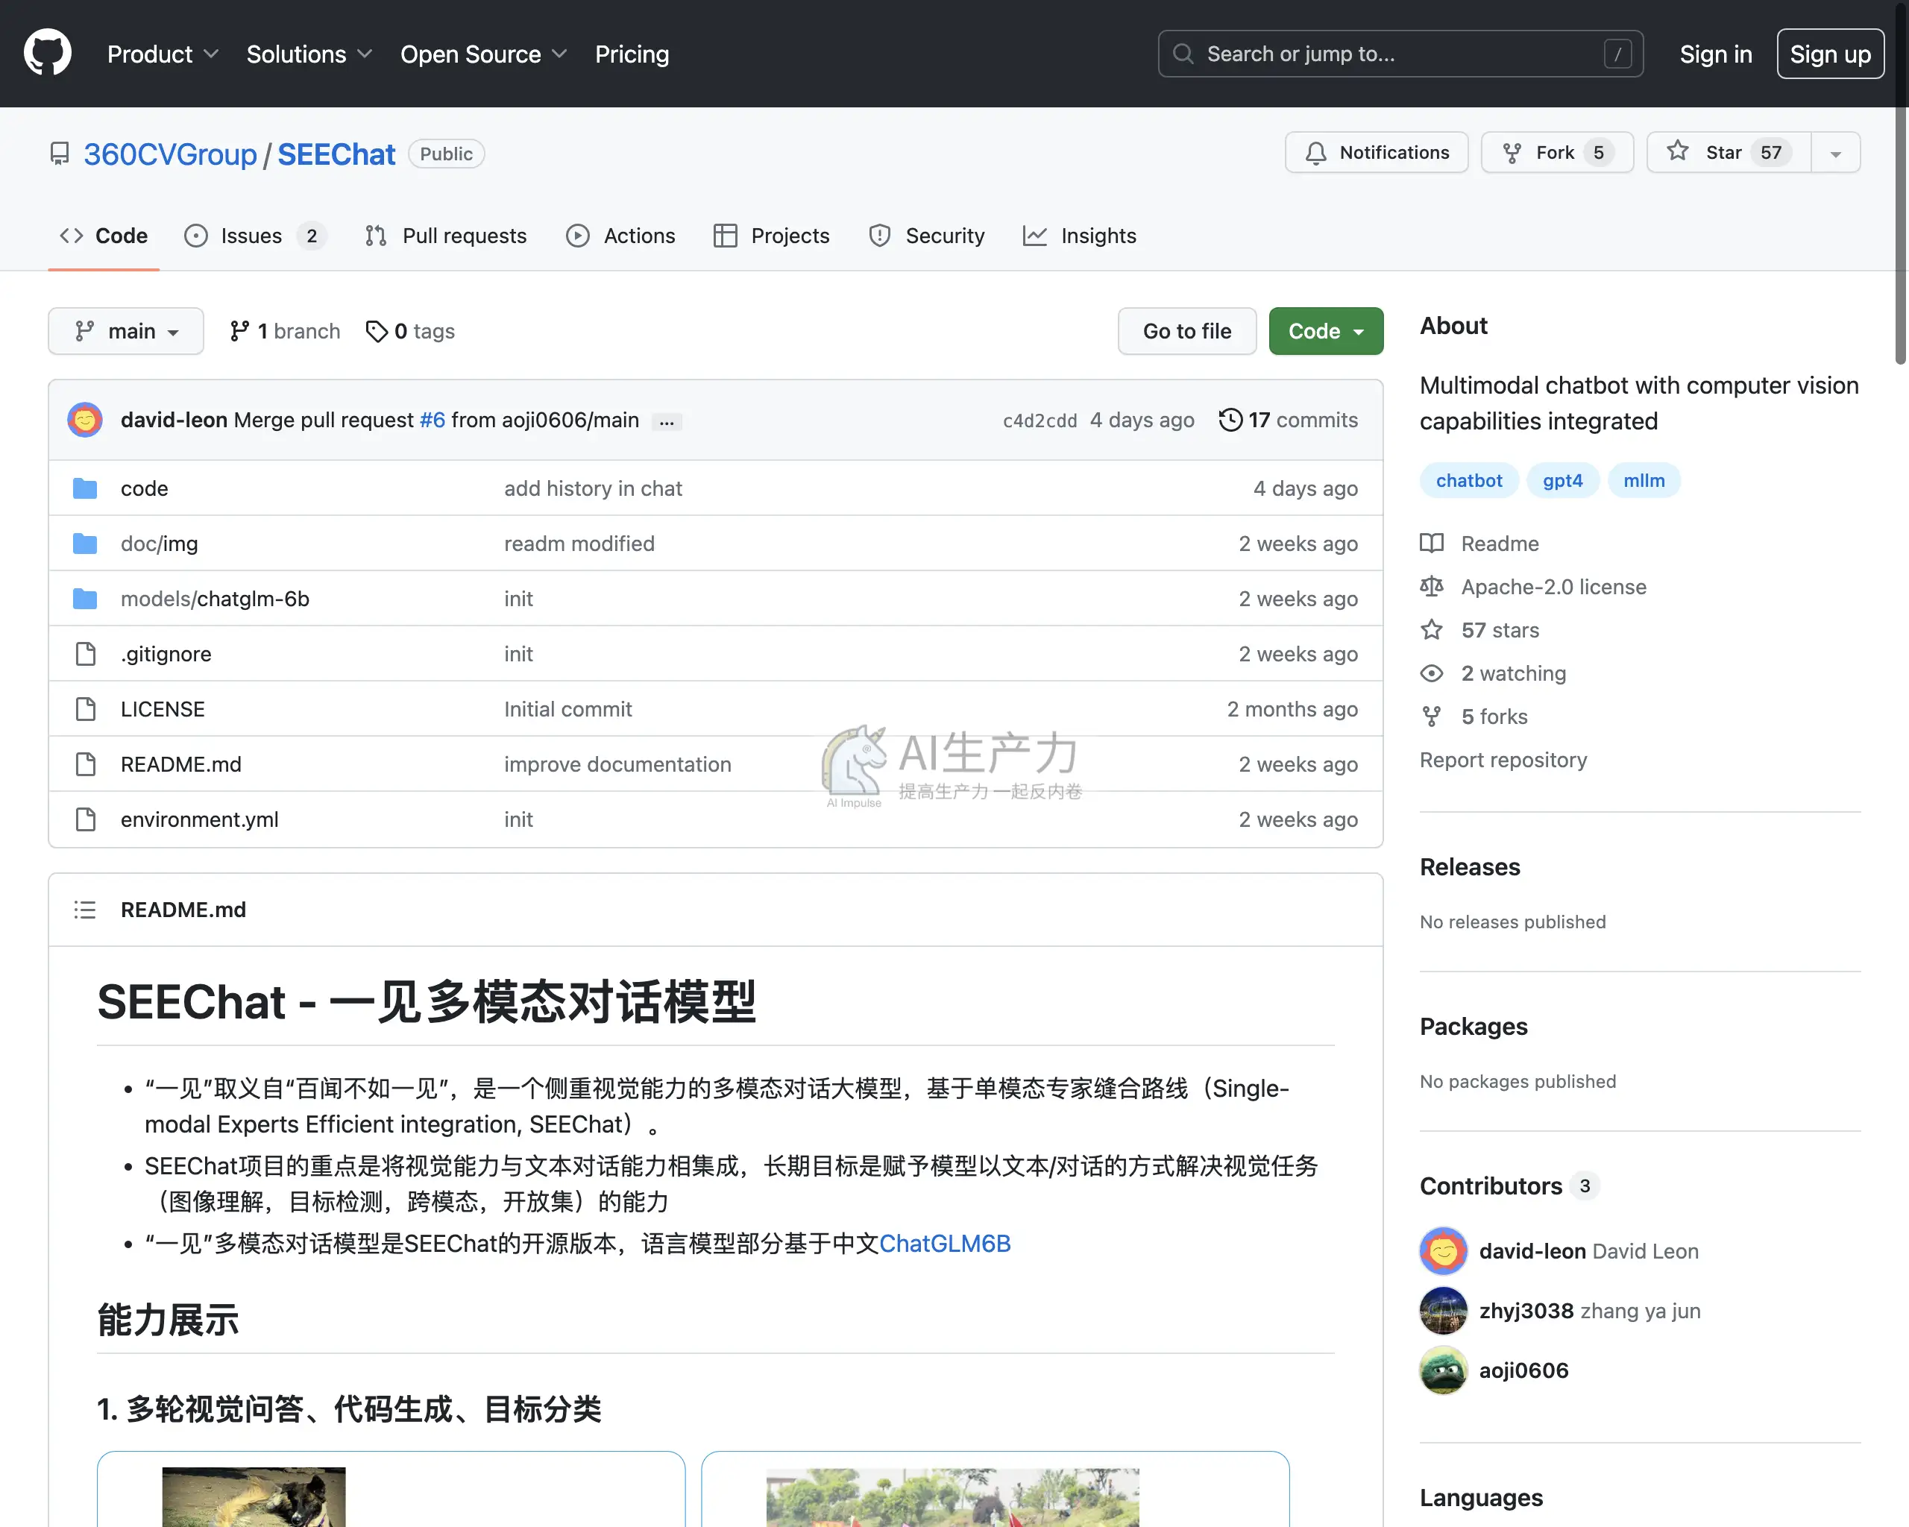Click the ChatGLM6B link in README

945,1244
